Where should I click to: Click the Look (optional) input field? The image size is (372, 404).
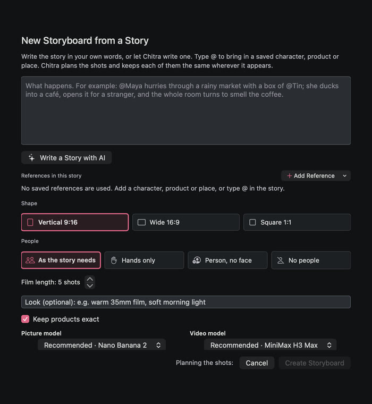click(186, 302)
